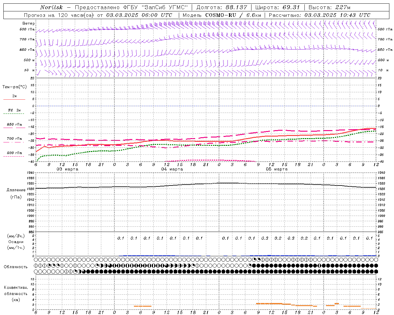Click the 'Тем-ра(°C)' temperature panel label

coord(14,87)
